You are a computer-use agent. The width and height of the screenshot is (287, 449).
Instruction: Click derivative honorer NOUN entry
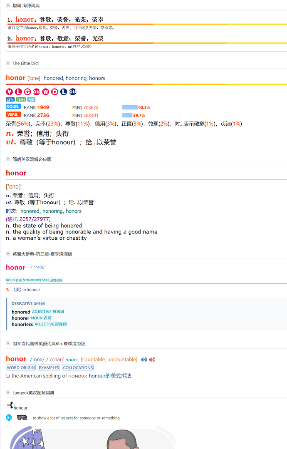(32, 318)
